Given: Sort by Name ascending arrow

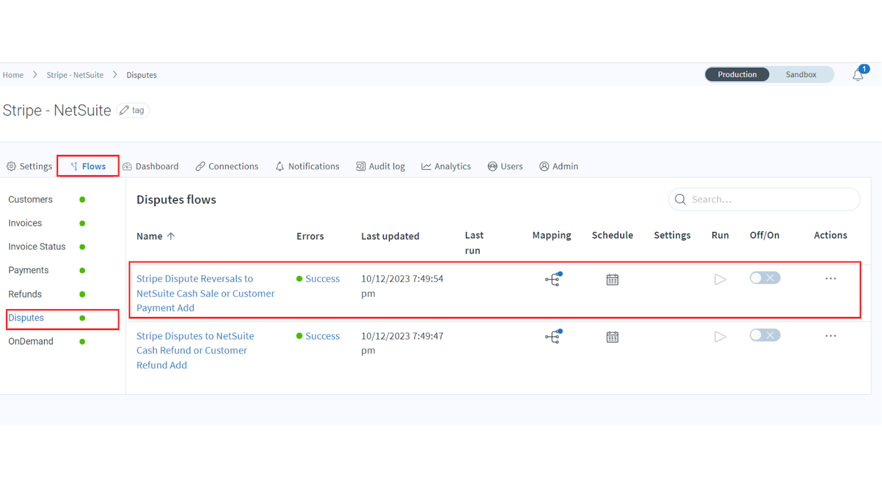Looking at the screenshot, I should click(x=171, y=236).
